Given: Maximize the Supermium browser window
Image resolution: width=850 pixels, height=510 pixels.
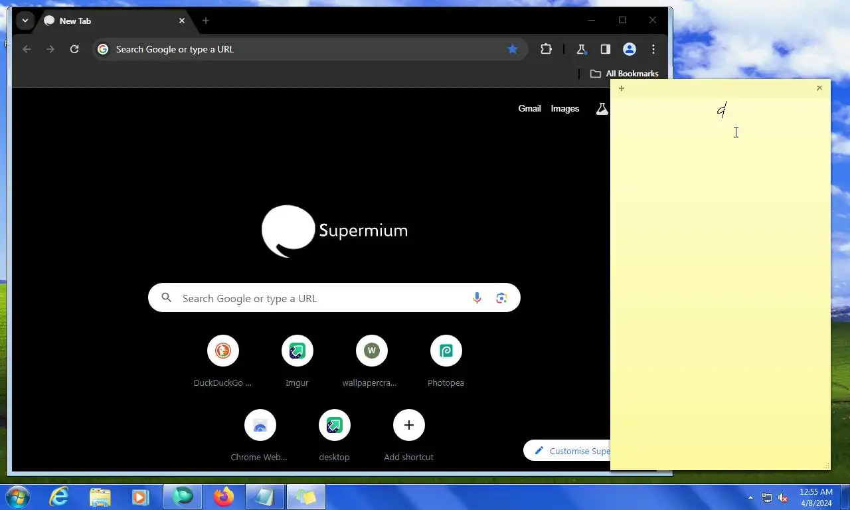Looking at the screenshot, I should point(622,21).
